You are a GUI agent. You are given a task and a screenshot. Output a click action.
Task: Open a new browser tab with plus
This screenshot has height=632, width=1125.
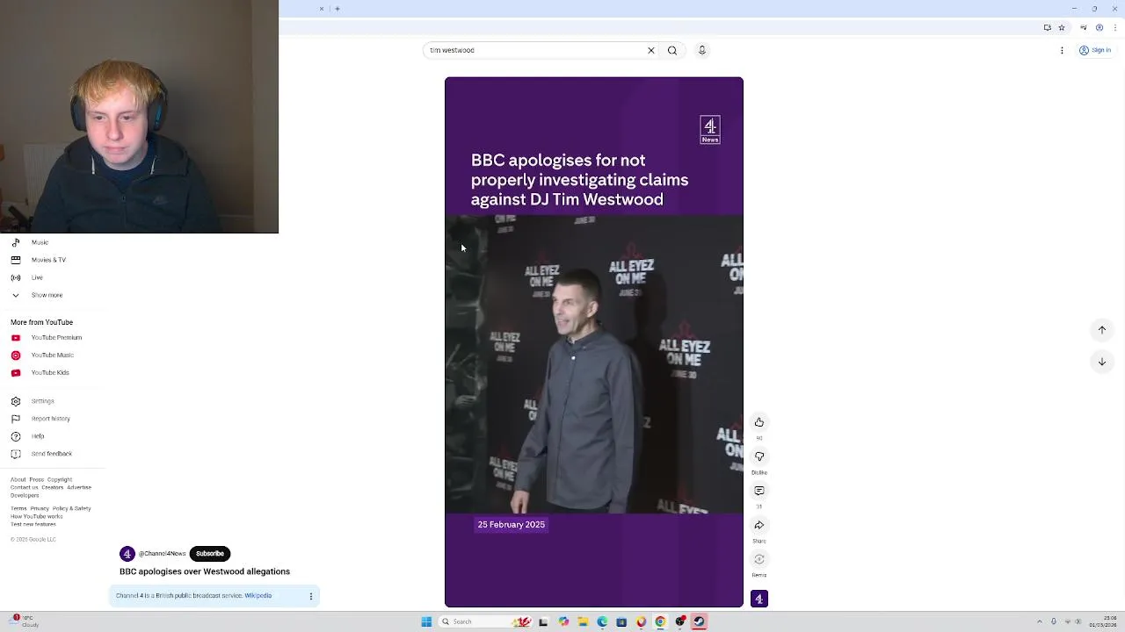coord(337,9)
